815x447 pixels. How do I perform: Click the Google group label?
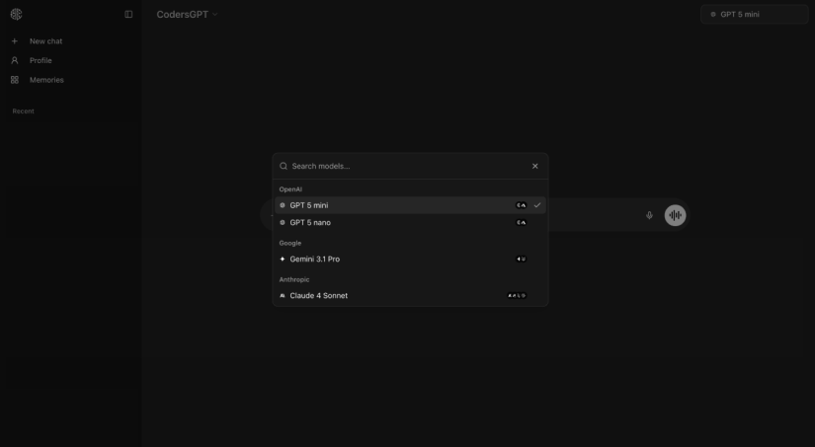290,243
